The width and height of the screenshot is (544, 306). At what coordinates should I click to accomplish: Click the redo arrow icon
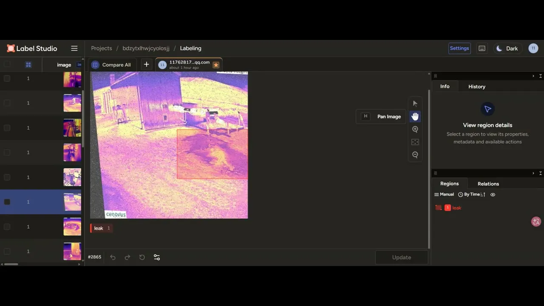tap(127, 257)
